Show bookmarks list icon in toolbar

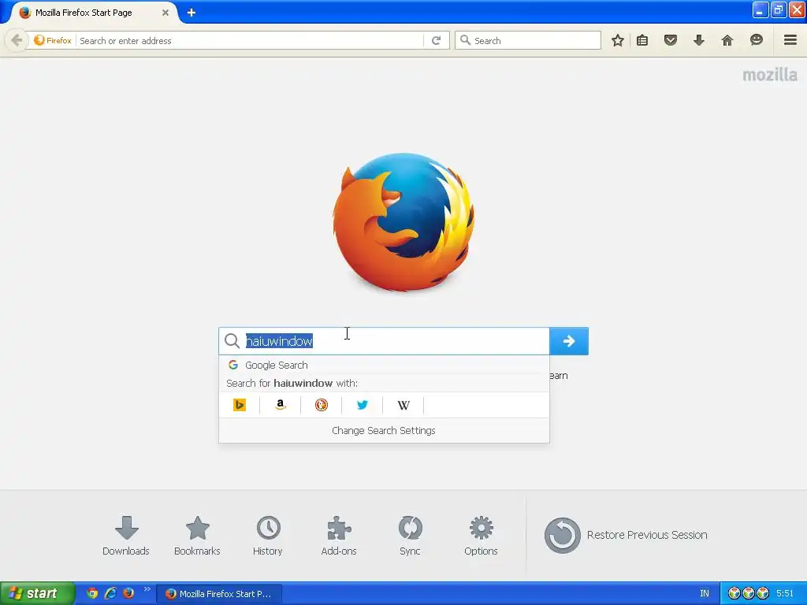pos(642,40)
